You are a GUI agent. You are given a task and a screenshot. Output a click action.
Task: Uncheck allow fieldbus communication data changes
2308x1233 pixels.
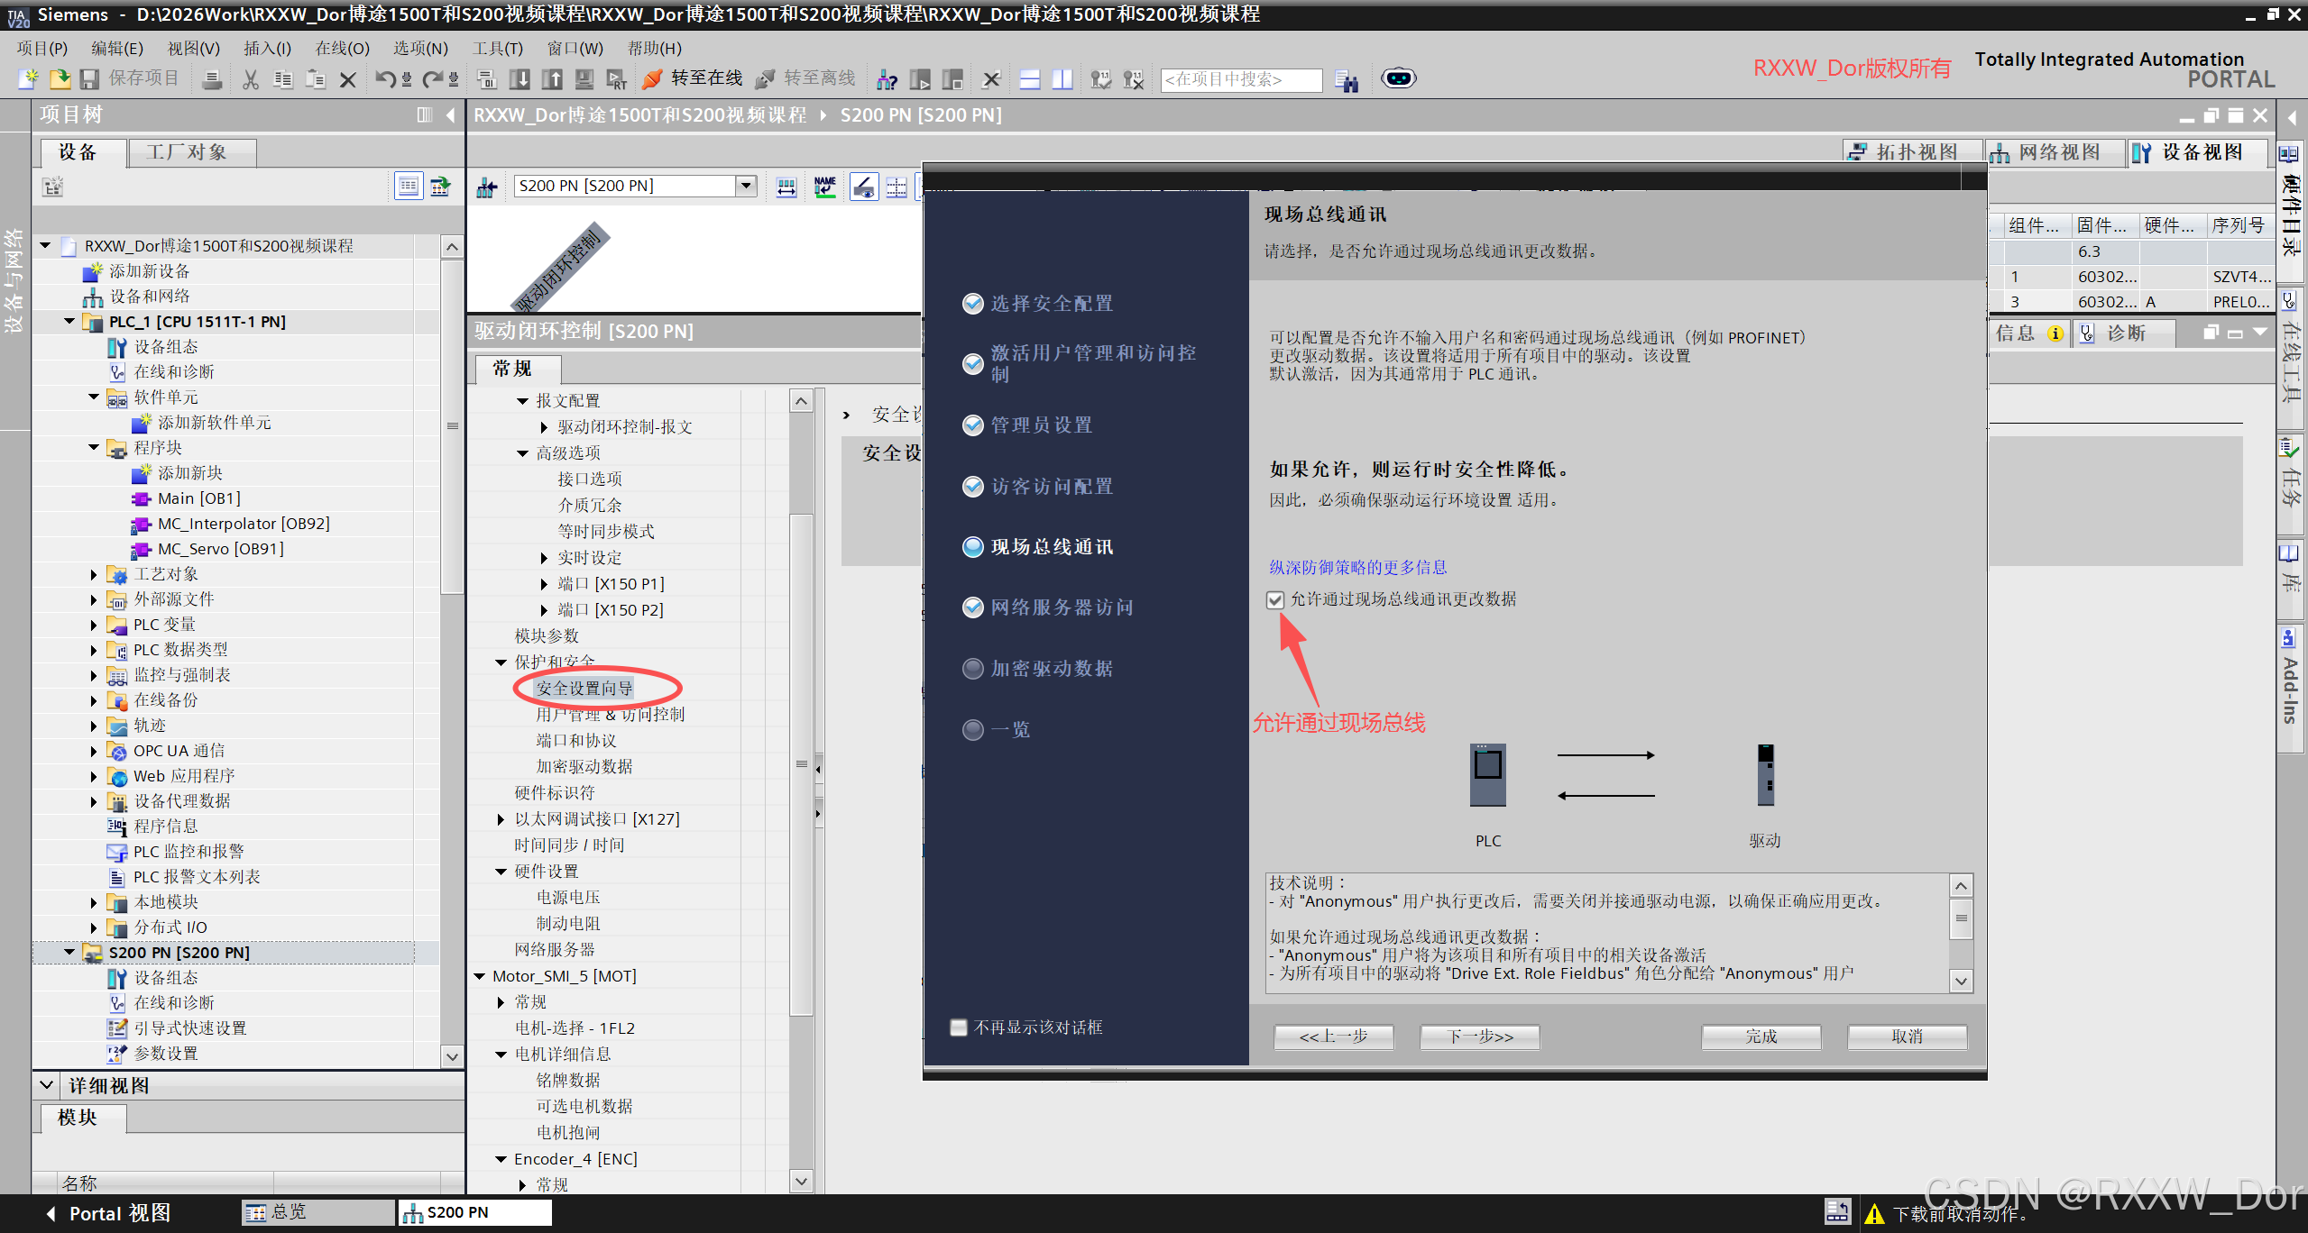[1275, 599]
